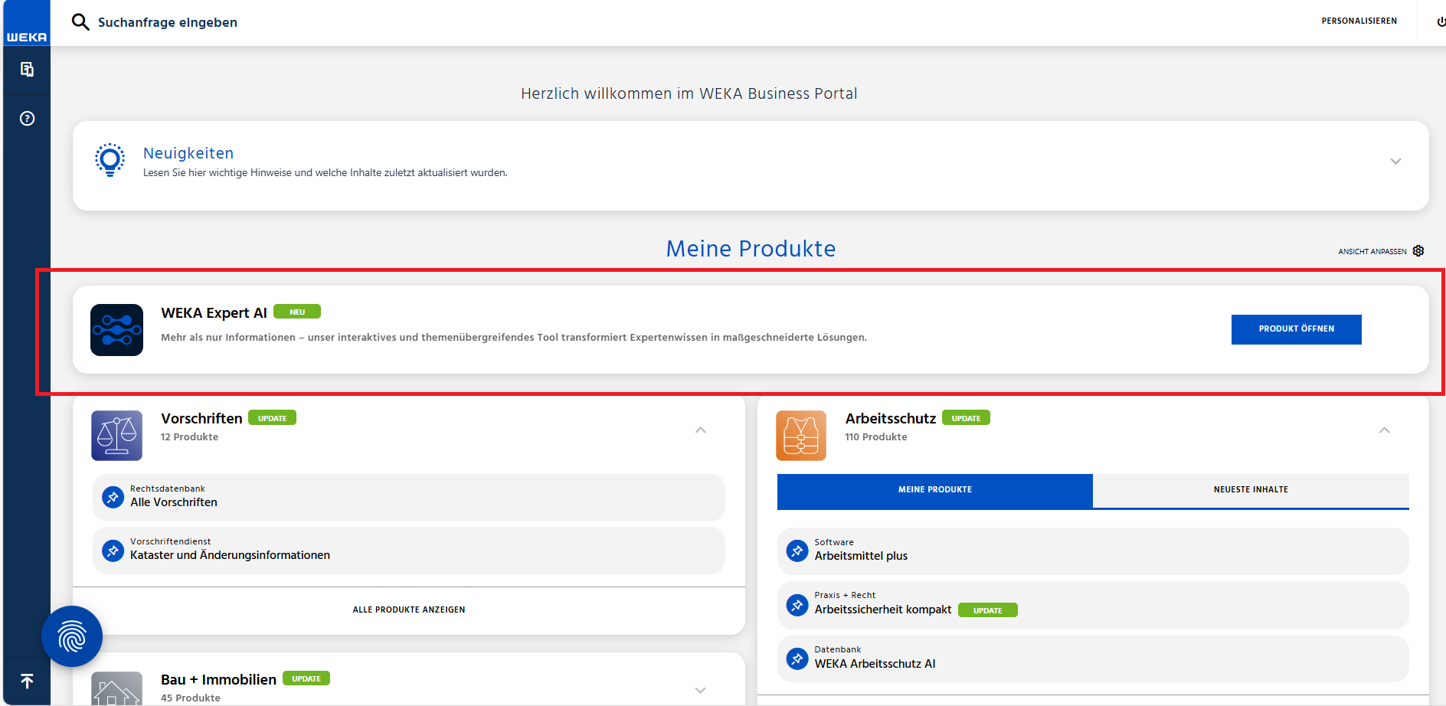Viewport: 1446px width, 706px height.
Task: Click the "12 Produkte" count text
Action: point(189,437)
